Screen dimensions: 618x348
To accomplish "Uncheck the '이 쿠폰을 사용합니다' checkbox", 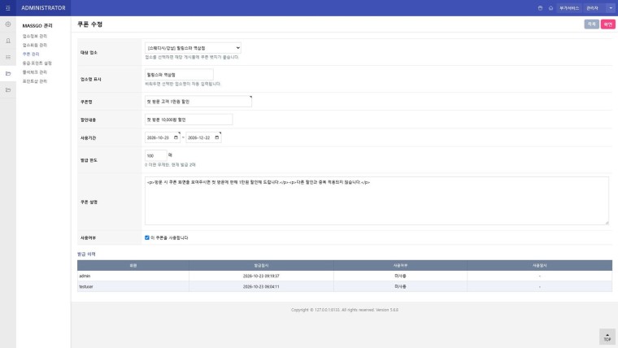I will point(147,237).
